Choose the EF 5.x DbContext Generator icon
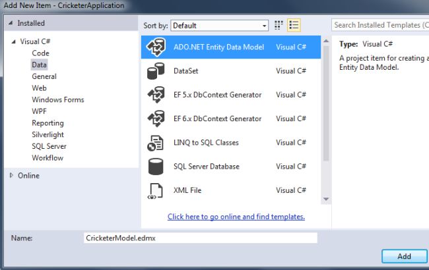 (x=155, y=95)
